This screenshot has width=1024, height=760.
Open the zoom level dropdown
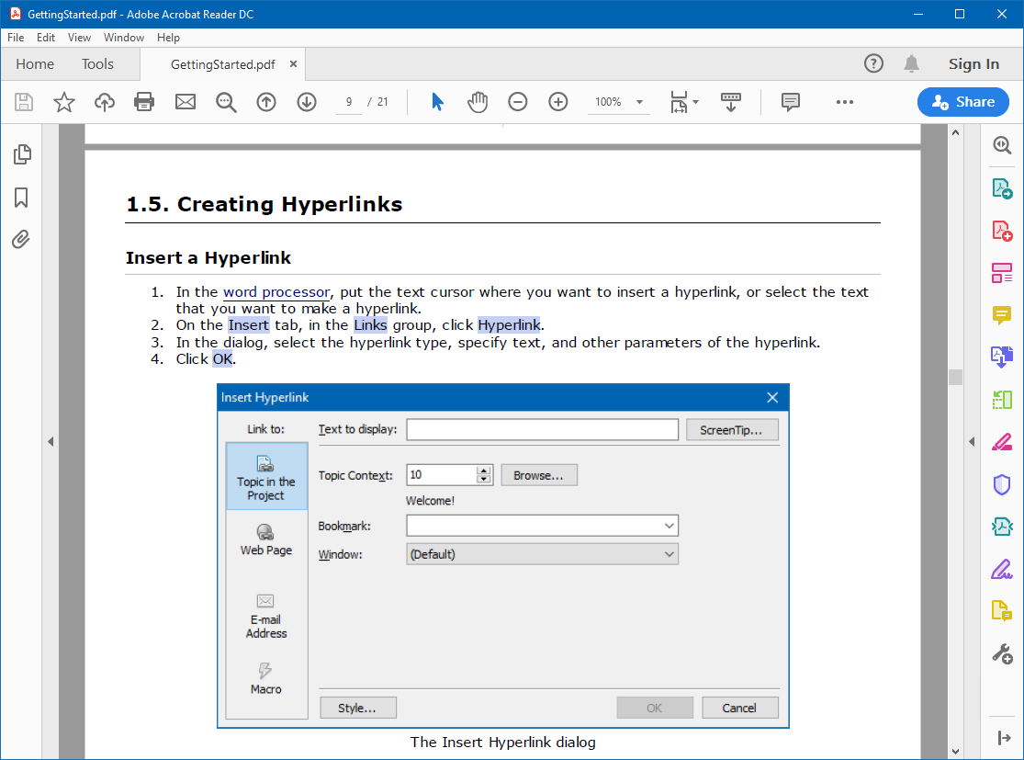click(639, 102)
